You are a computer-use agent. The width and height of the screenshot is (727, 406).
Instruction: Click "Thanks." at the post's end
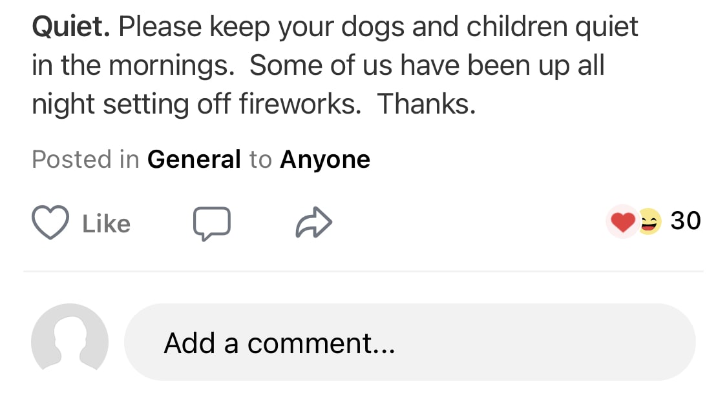(426, 104)
